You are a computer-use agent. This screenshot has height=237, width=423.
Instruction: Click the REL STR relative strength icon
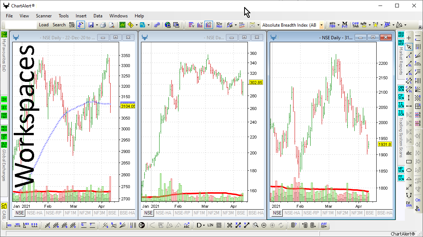coord(72,25)
